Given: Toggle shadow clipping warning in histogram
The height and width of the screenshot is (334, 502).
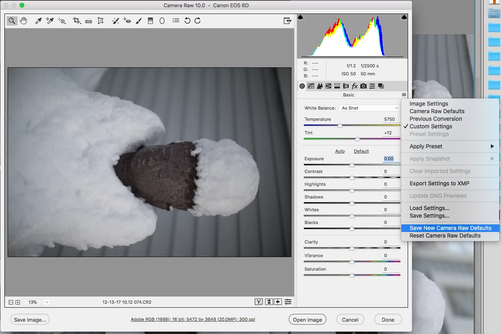Looking at the screenshot, I should pyautogui.click(x=301, y=17).
